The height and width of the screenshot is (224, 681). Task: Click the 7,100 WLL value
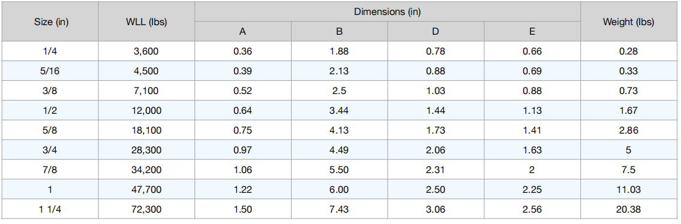coord(146,91)
